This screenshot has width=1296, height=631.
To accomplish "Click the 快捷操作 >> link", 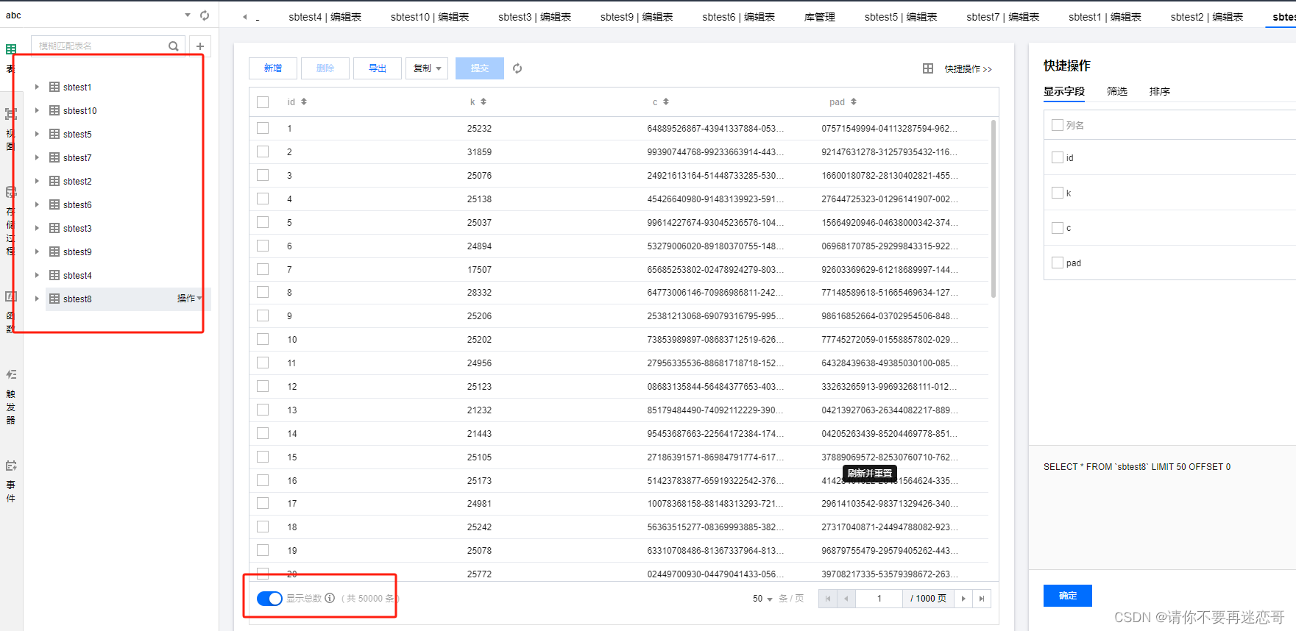I will tap(969, 69).
